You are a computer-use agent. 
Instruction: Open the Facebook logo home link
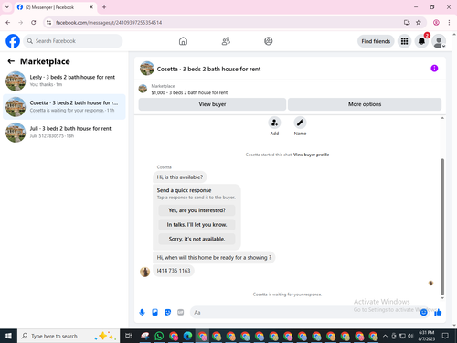pos(13,41)
